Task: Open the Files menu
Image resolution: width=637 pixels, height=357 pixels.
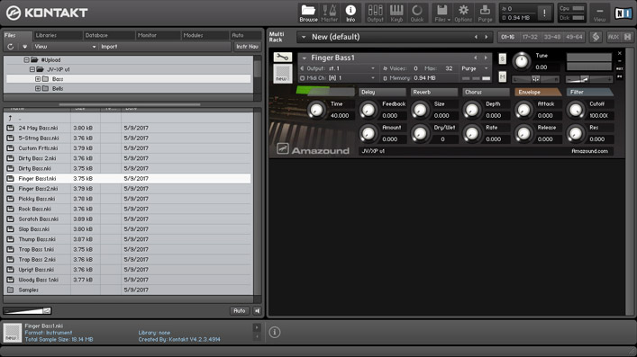Action: (442, 13)
